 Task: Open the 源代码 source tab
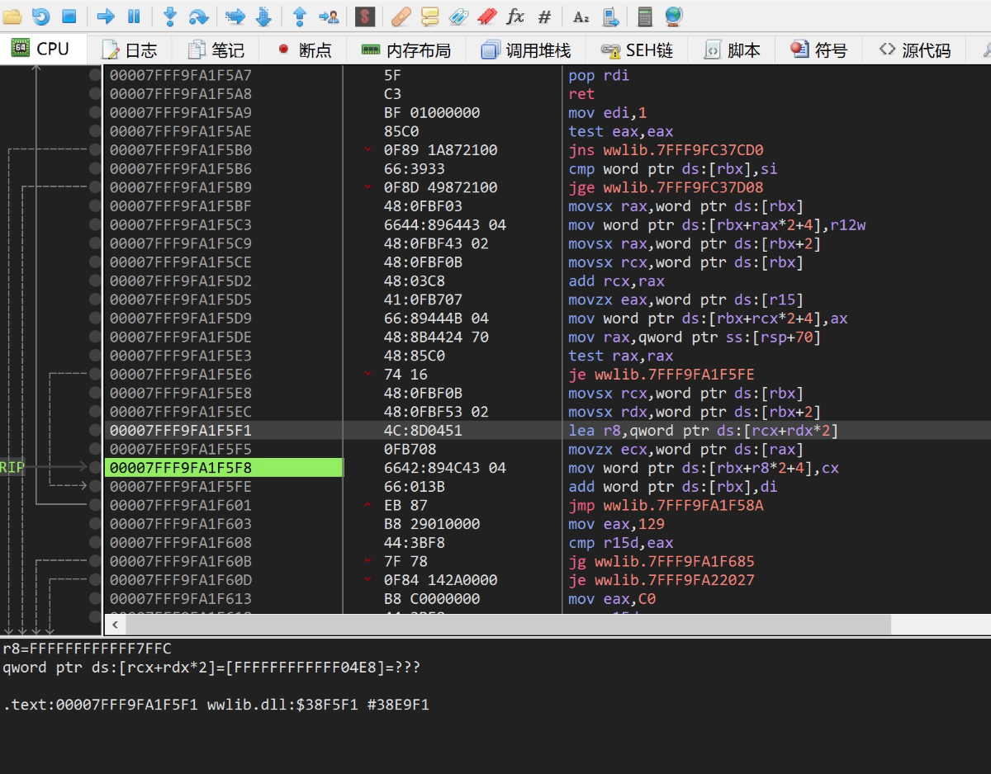tap(914, 50)
